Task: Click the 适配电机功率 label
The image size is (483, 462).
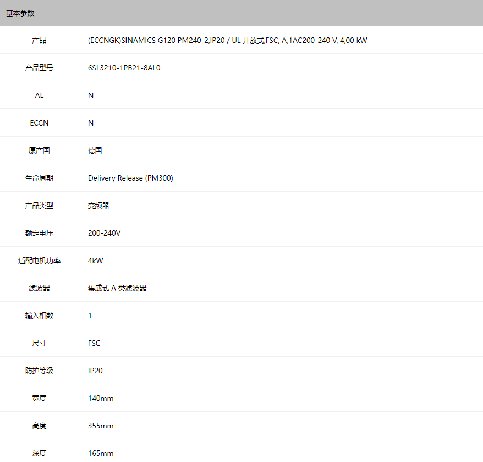Action: pyautogui.click(x=39, y=260)
